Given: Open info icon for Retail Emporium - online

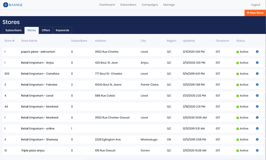Looking at the screenshot, I should (257, 129).
